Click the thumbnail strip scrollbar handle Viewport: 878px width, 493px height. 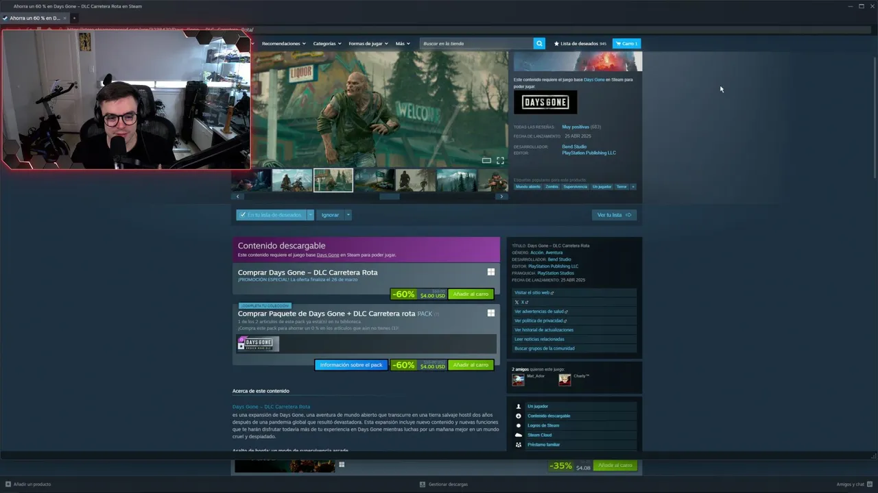coord(389,197)
